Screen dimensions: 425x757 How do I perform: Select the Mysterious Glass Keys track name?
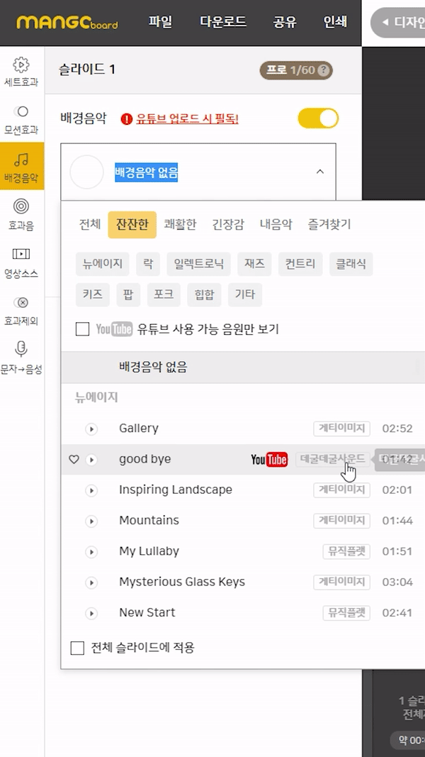click(181, 582)
